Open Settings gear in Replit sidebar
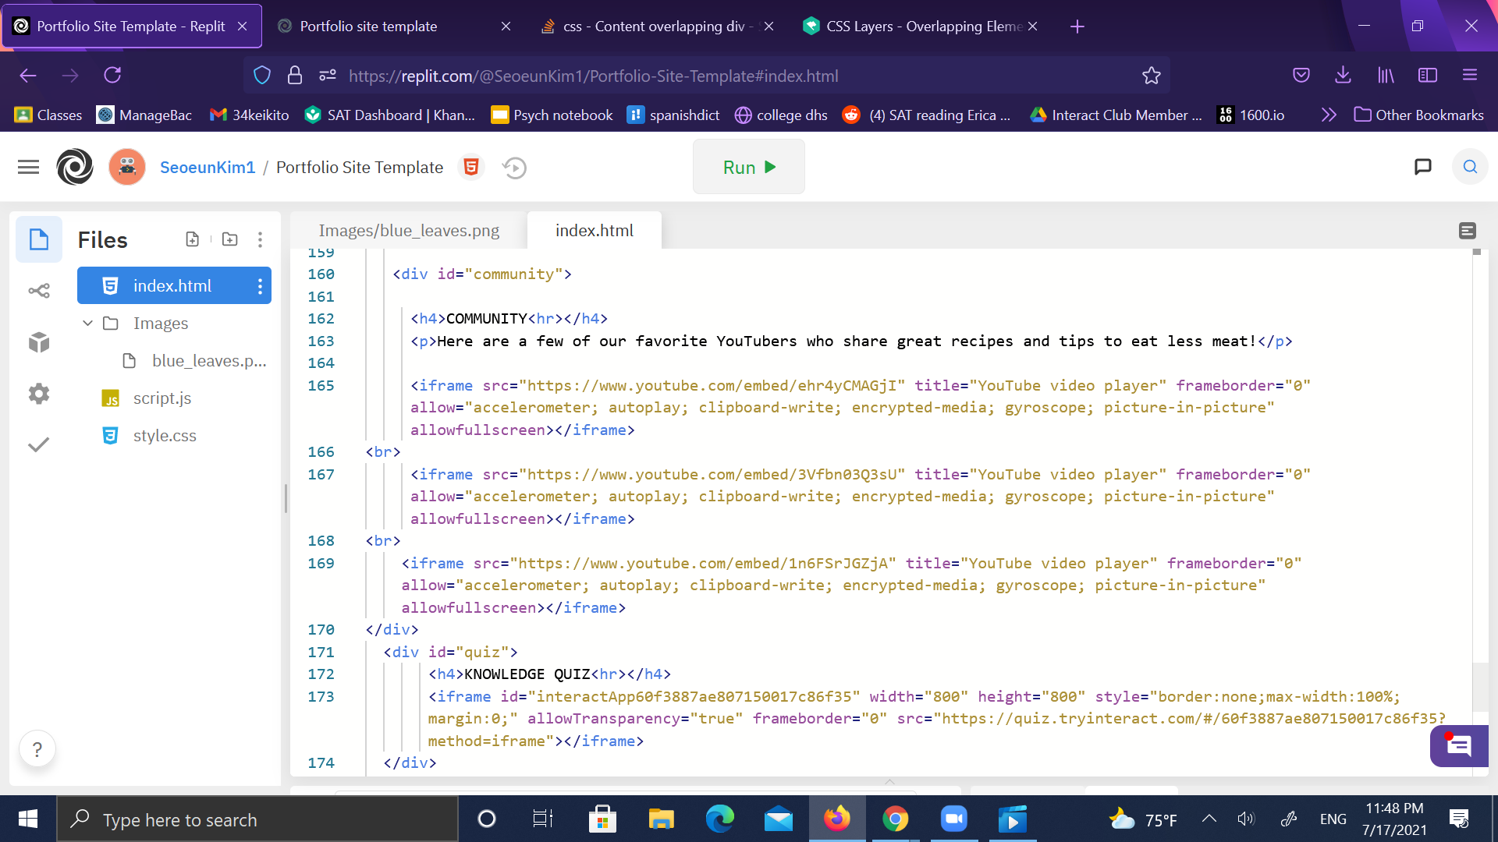Viewport: 1498px width, 842px height. point(39,394)
